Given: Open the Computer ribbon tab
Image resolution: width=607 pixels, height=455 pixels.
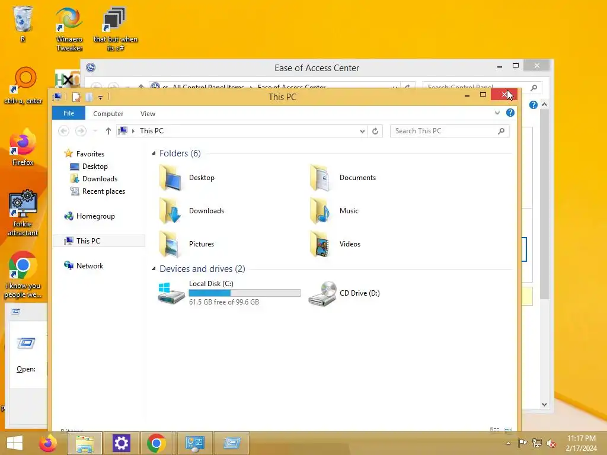Looking at the screenshot, I should point(108,114).
